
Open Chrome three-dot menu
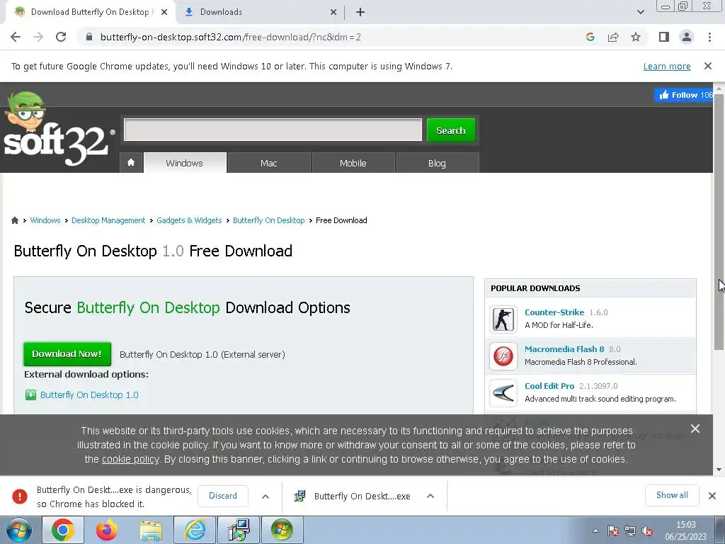[x=709, y=37]
